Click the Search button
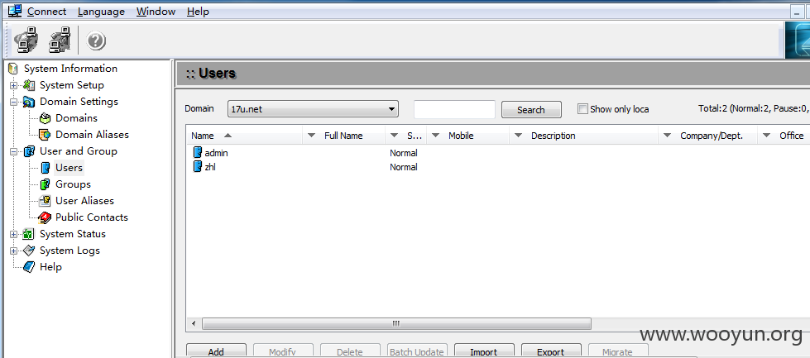The width and height of the screenshot is (810, 358). click(531, 110)
